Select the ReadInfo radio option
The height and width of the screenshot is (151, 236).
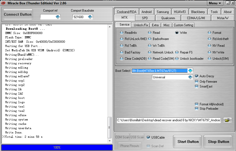[x=122, y=33]
